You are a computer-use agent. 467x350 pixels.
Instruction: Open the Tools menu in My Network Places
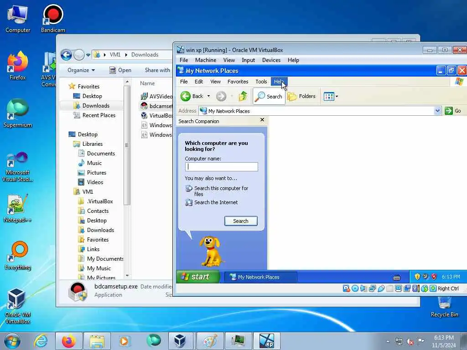pos(261,82)
